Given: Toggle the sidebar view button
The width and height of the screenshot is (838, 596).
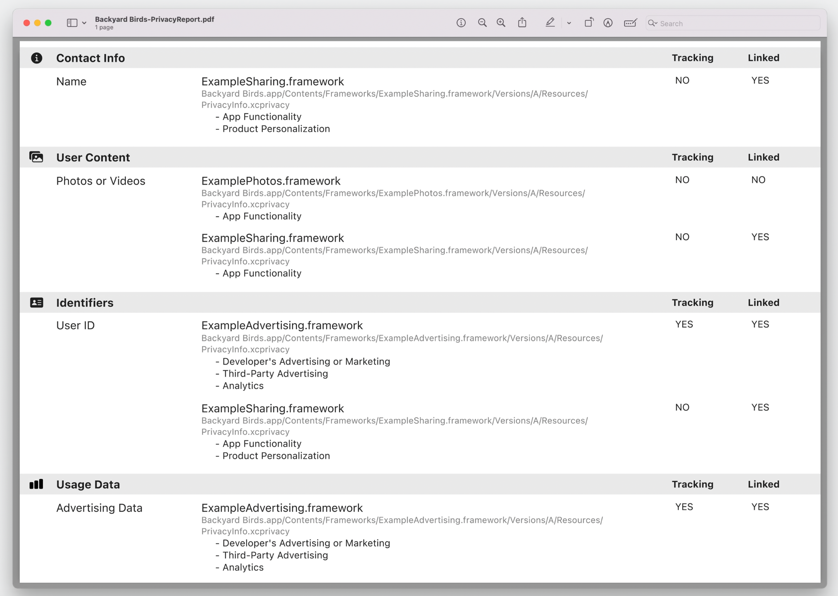Looking at the screenshot, I should pyautogui.click(x=72, y=23).
